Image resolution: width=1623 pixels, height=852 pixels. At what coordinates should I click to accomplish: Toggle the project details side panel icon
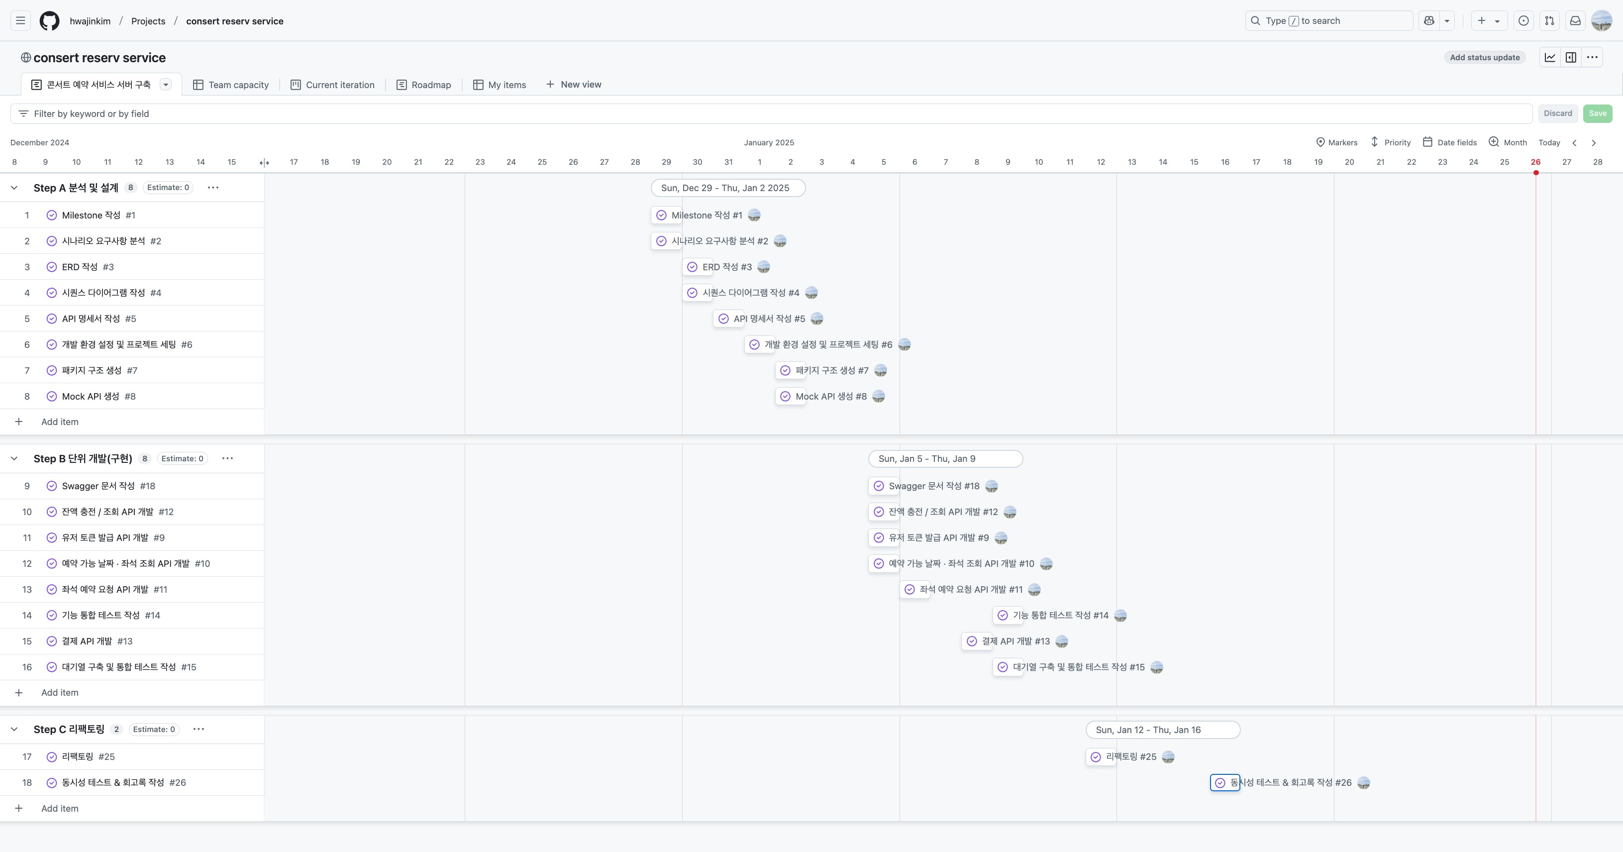coord(1571,57)
